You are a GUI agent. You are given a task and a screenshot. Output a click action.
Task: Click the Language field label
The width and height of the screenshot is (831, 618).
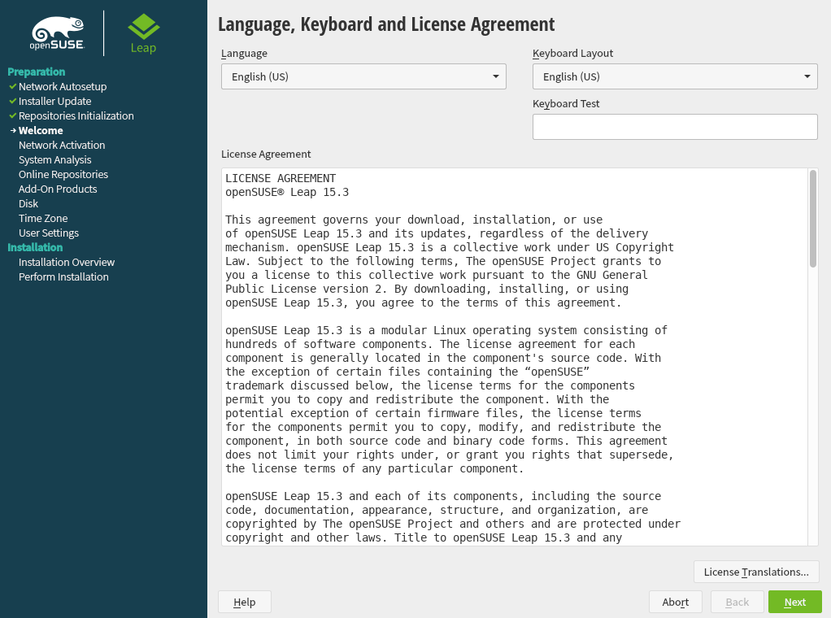pyautogui.click(x=244, y=53)
